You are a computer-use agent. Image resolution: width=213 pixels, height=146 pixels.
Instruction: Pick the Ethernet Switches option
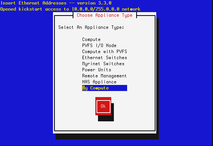point(104,58)
